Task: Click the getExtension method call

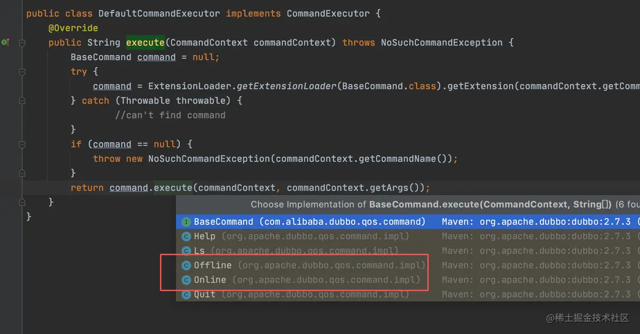Action: tap(481, 86)
